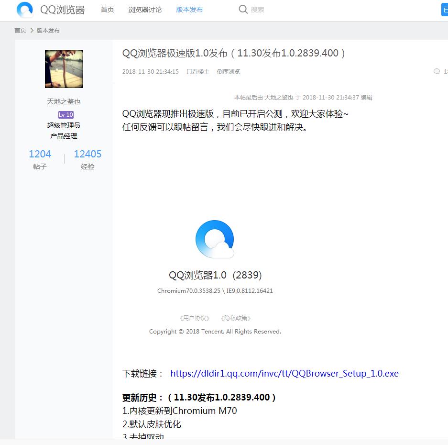This screenshot has width=448, height=445.
Task: Click the post timestamp 2018-11-30 21:34:15
Action: pyautogui.click(x=150, y=71)
